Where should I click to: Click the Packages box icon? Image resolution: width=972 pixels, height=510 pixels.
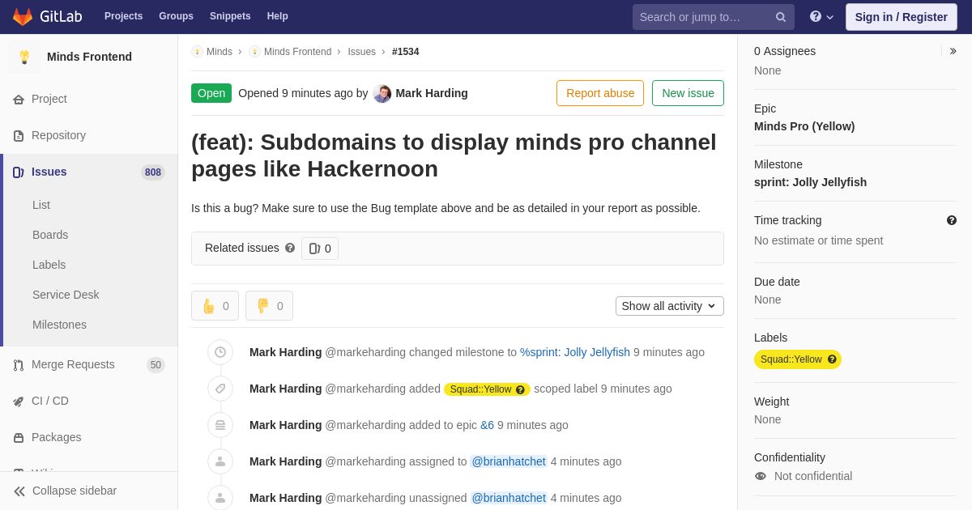point(19,438)
